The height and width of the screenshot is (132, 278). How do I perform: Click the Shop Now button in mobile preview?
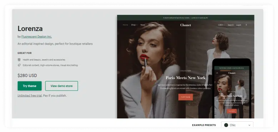(232, 111)
